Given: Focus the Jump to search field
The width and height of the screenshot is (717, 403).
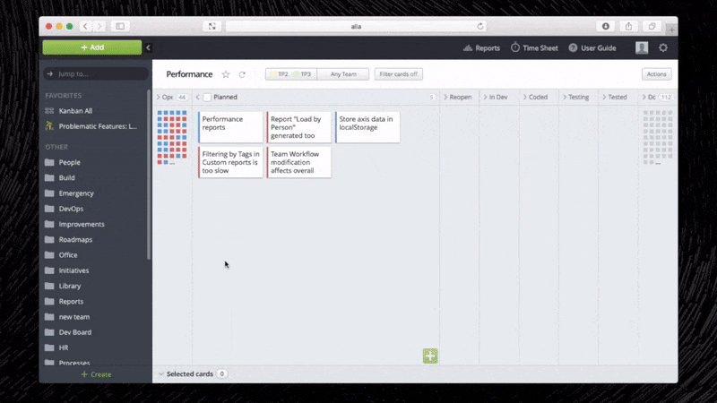Looking at the screenshot, I should pyautogui.click(x=96, y=73).
